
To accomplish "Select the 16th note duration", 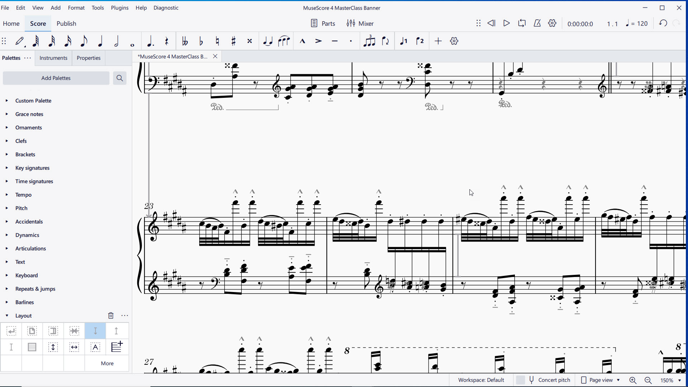I will pyautogui.click(x=68, y=41).
